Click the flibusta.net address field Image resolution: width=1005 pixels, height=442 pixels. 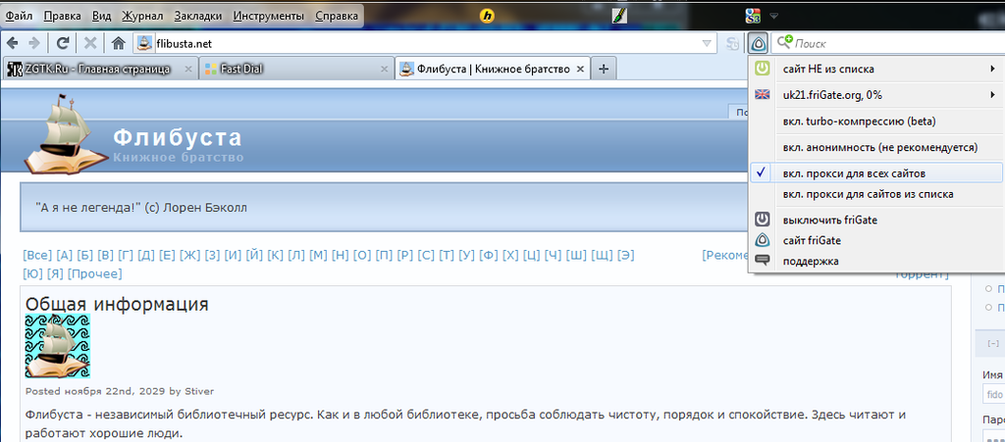pyautogui.click(x=425, y=43)
